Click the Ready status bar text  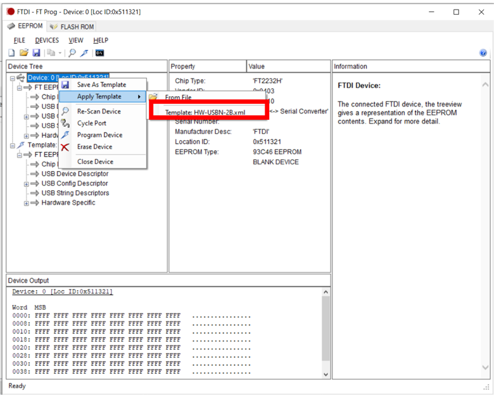click(17, 386)
